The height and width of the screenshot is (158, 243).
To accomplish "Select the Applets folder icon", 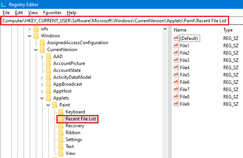I will tap(49, 98).
